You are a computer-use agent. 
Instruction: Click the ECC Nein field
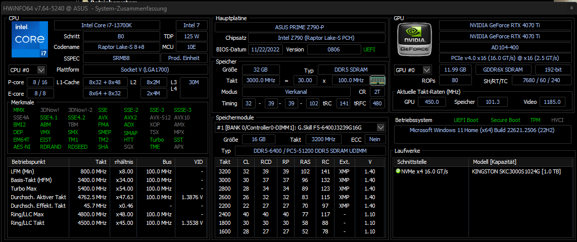tap(375, 139)
